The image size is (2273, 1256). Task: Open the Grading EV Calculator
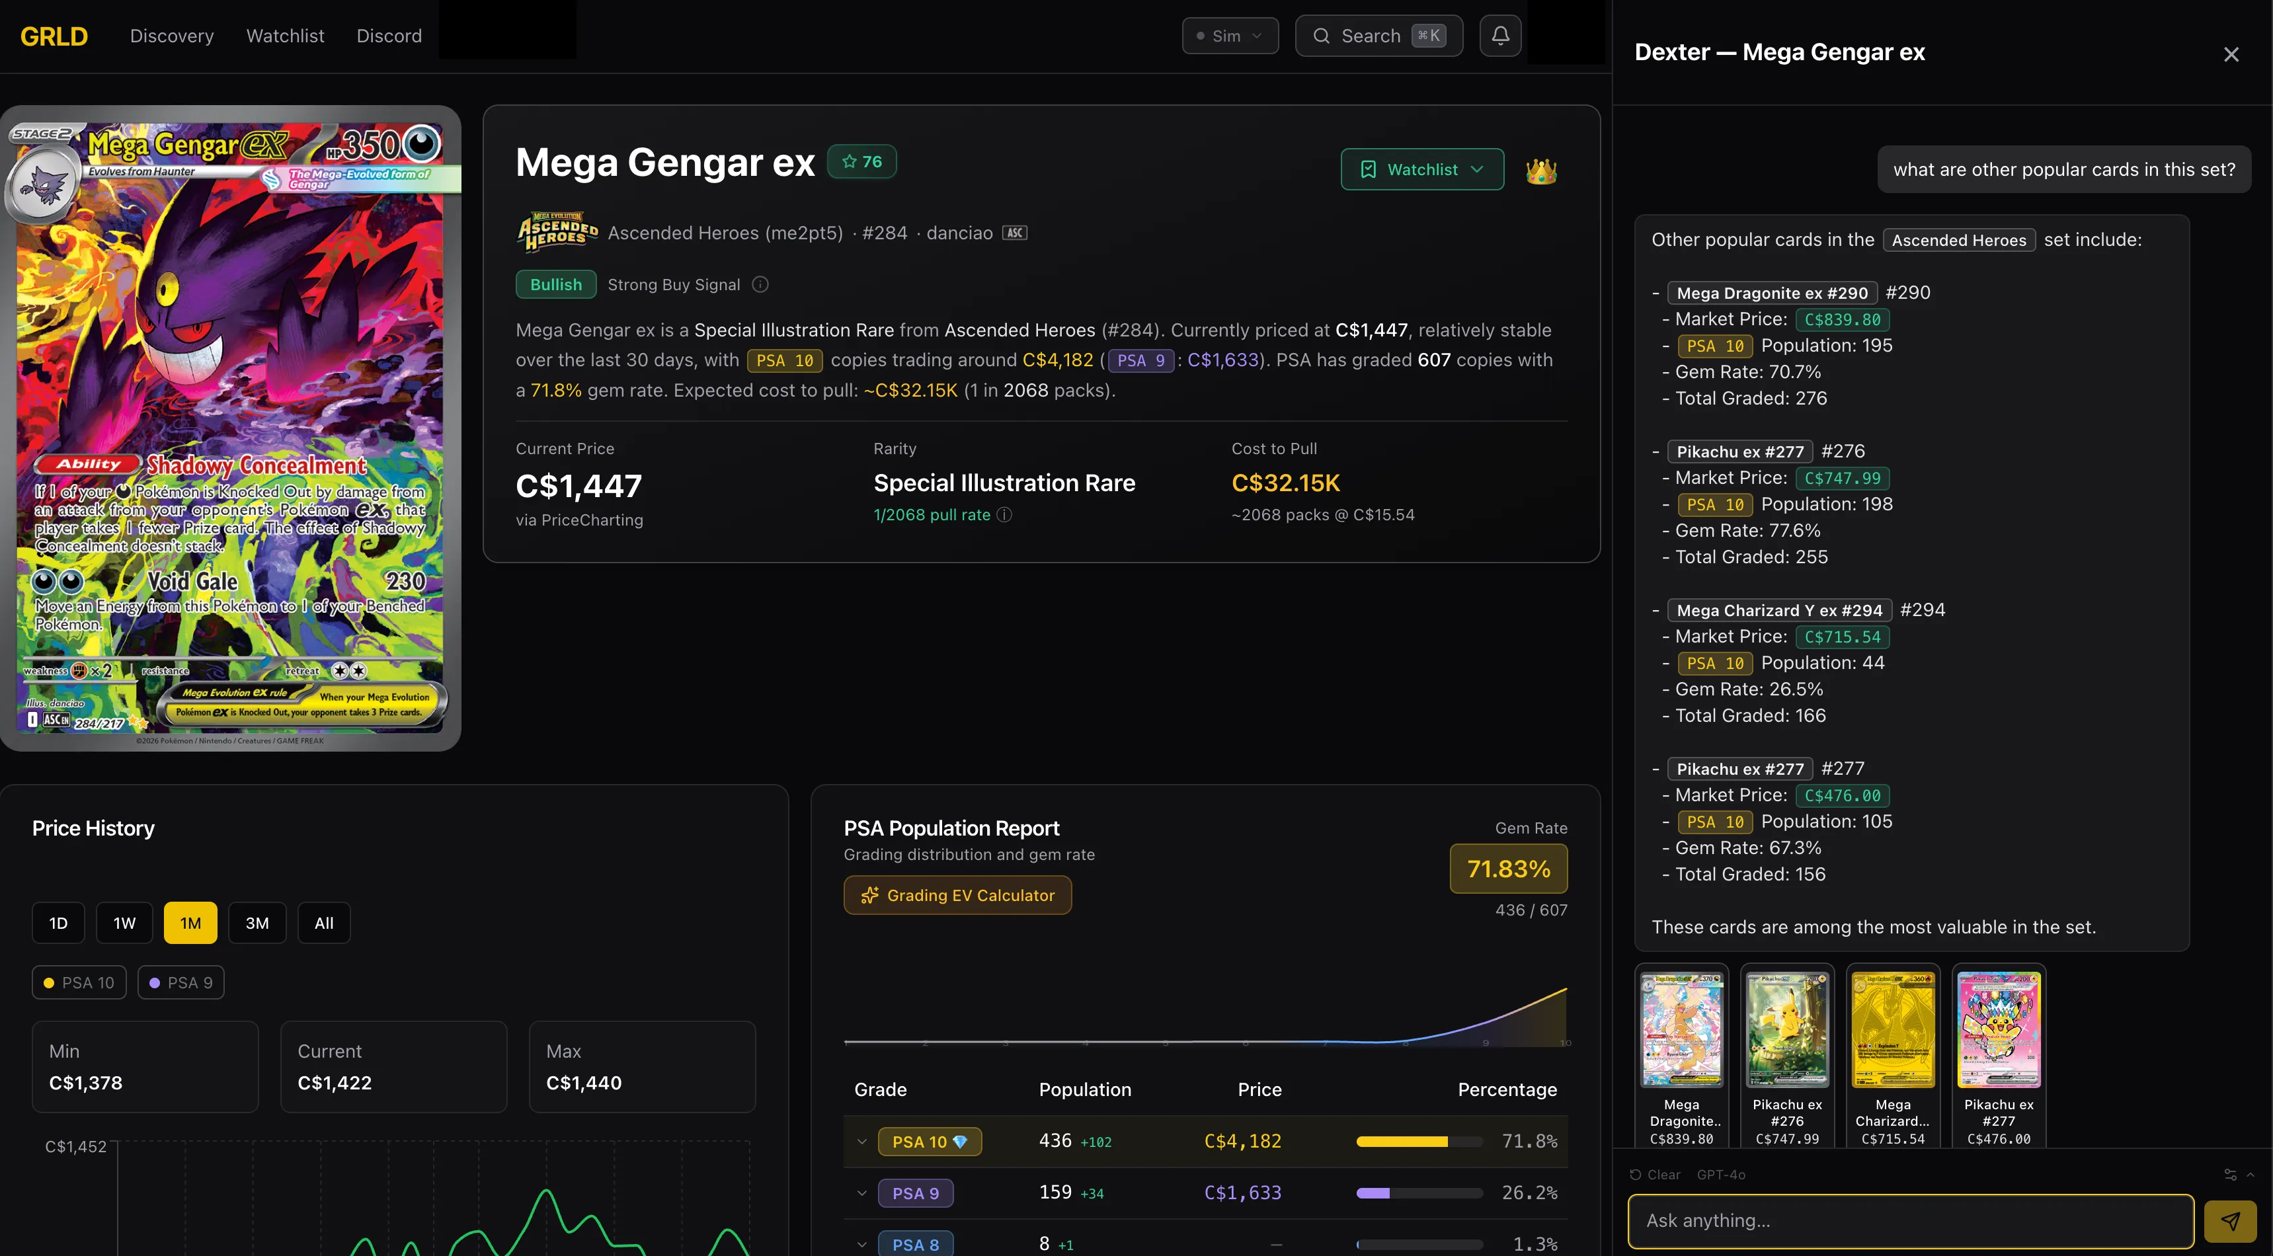[957, 894]
